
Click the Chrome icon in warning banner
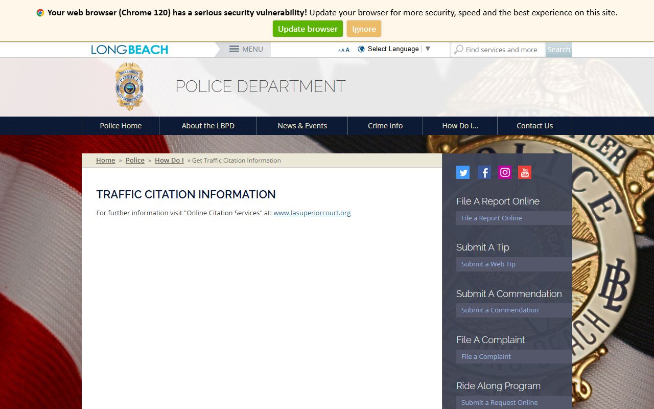pos(40,13)
